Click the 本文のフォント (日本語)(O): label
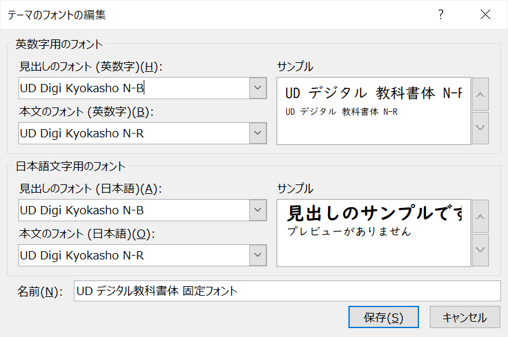 coord(87,233)
